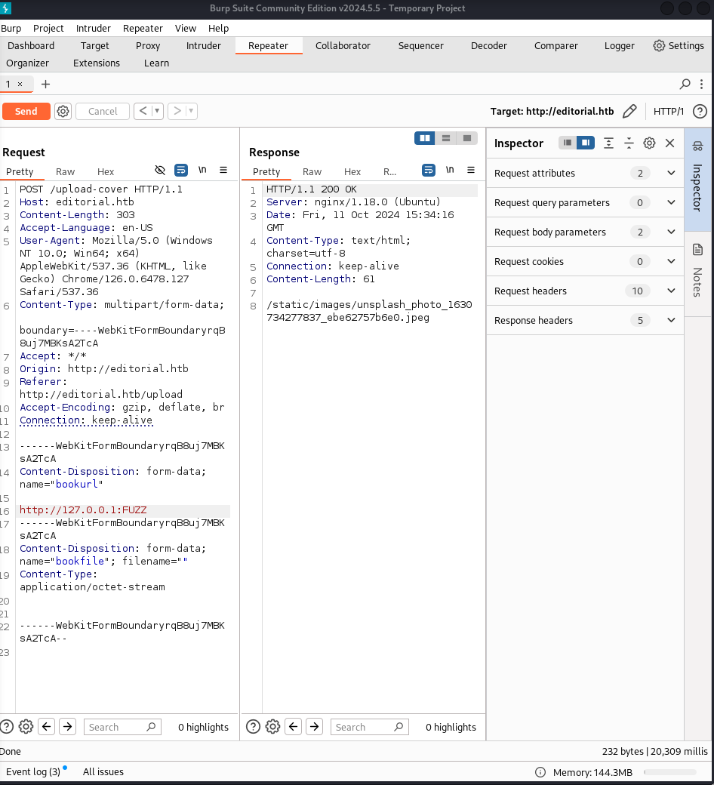Open the Project menu
Viewport: 714px width, 785px height.
tap(48, 29)
